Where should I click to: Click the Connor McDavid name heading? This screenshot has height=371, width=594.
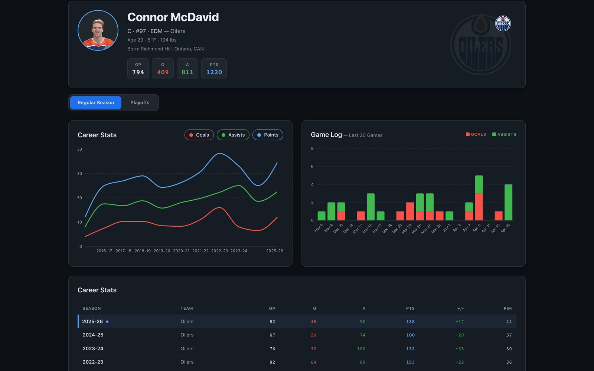click(x=173, y=17)
